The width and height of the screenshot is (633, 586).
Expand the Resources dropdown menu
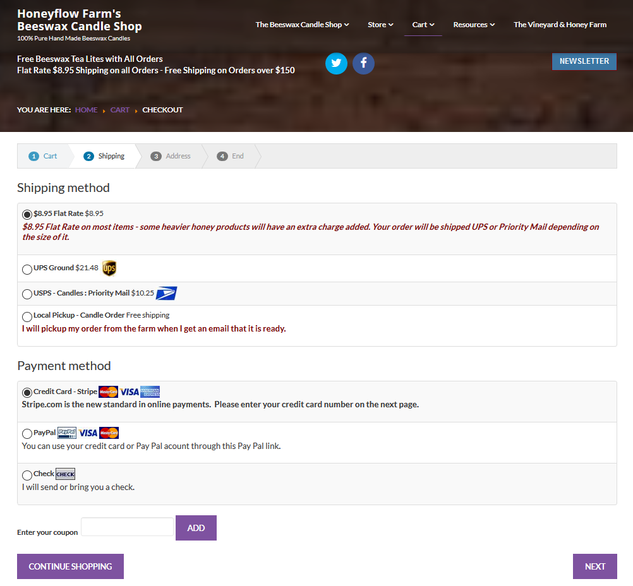(474, 25)
